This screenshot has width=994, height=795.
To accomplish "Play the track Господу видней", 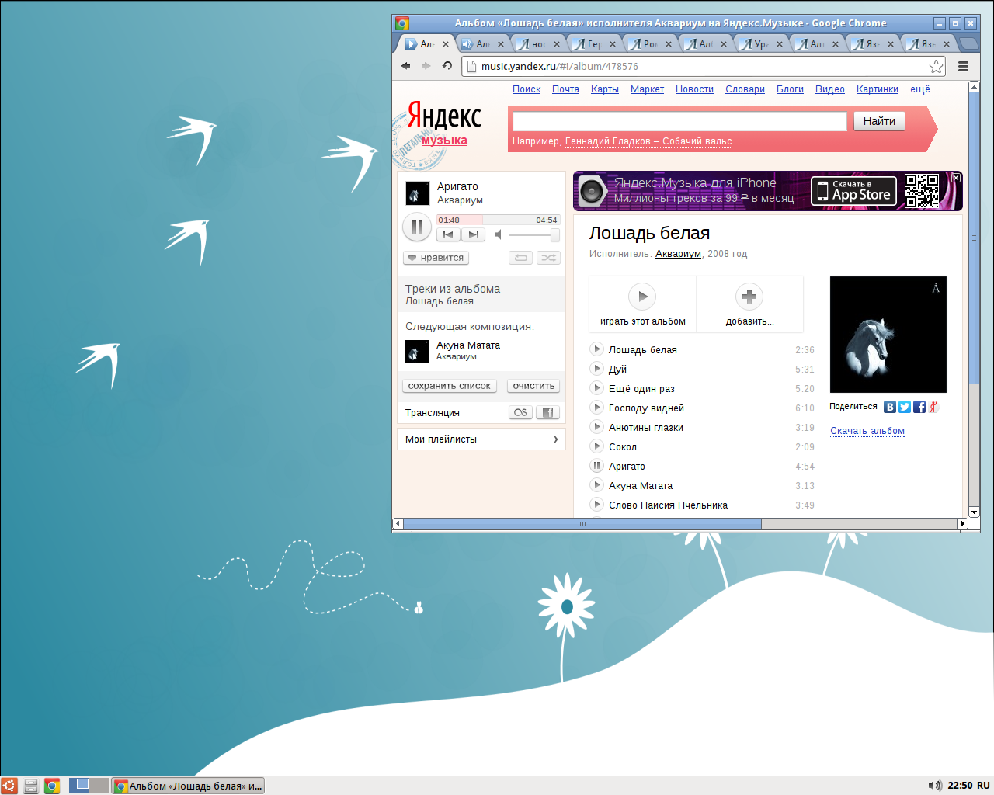I will tap(597, 408).
